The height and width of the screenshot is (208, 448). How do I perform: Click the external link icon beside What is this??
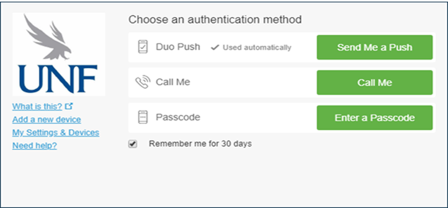coord(69,106)
